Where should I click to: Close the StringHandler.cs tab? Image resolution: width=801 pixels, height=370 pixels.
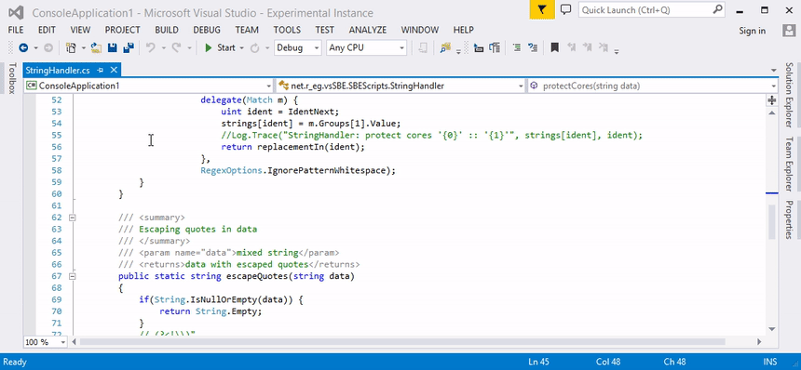(x=114, y=70)
